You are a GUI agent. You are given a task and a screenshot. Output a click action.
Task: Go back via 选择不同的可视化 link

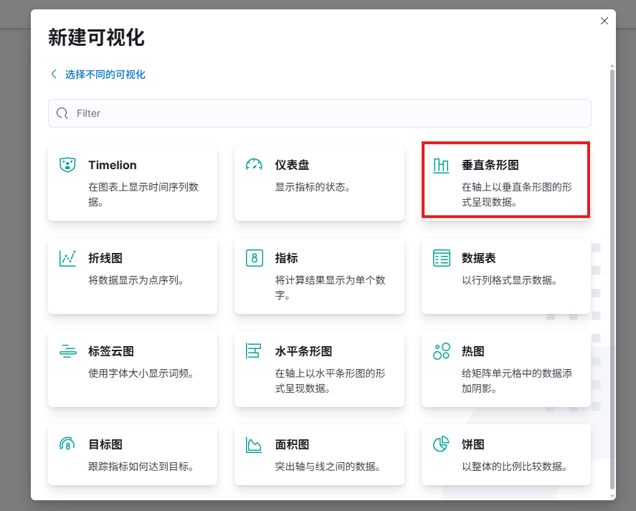pyautogui.click(x=105, y=75)
